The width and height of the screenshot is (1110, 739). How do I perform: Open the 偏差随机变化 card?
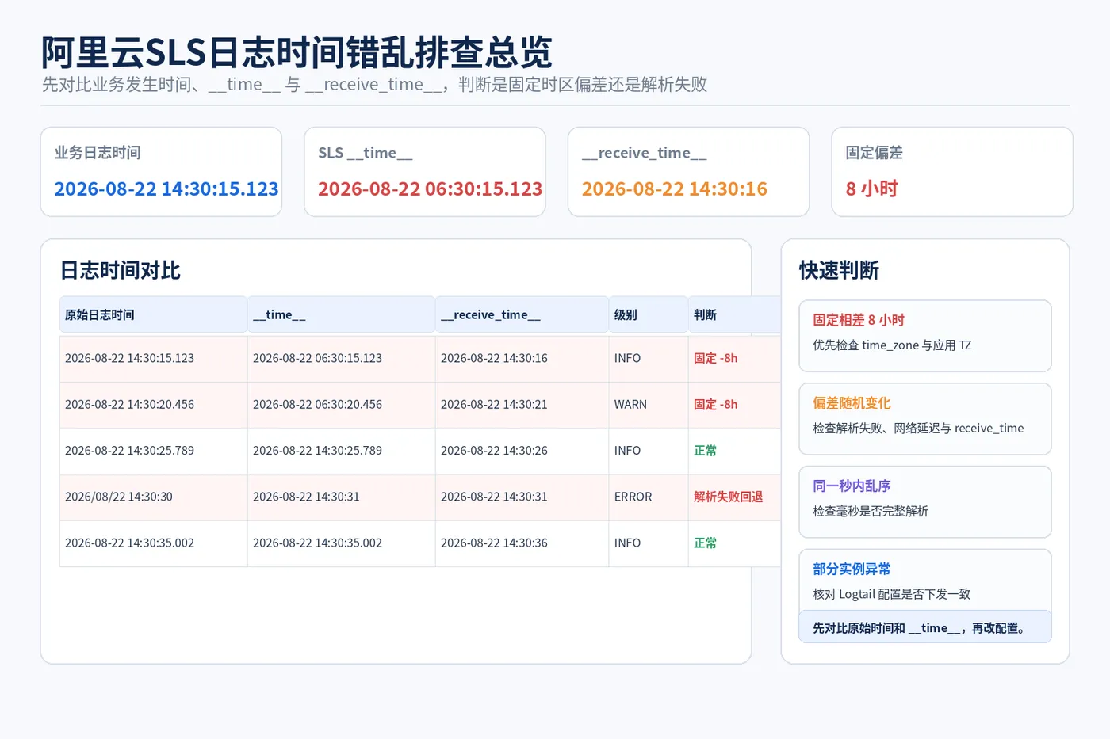tap(925, 419)
